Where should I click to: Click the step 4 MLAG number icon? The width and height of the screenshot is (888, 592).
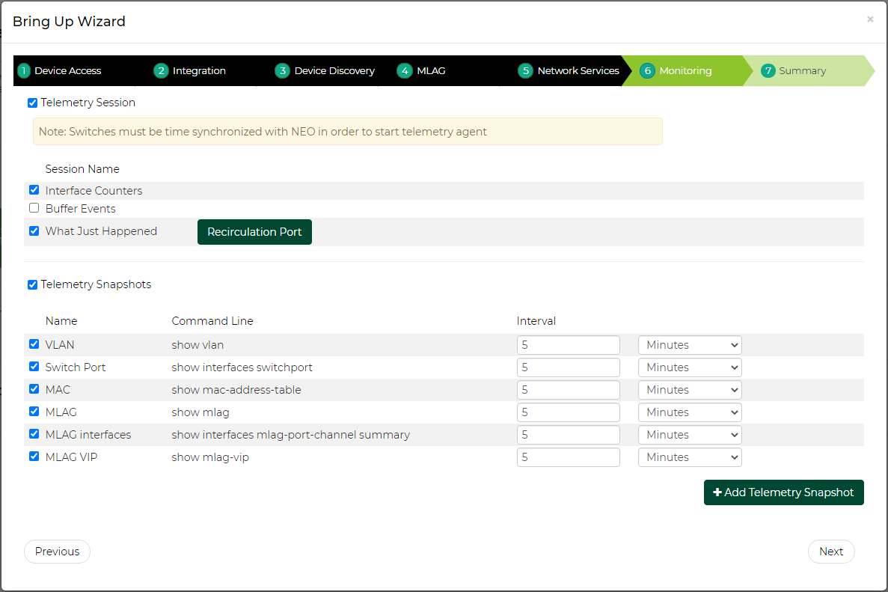click(405, 71)
